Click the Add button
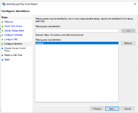This screenshot has width=138, height=113. tap(128, 31)
